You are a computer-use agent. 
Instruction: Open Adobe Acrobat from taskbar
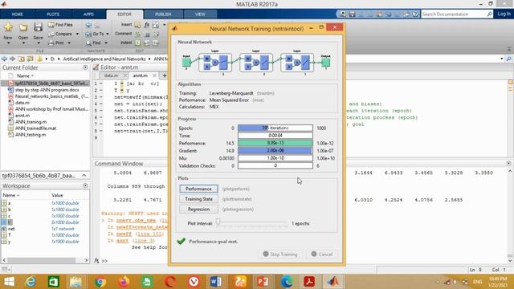(309, 282)
